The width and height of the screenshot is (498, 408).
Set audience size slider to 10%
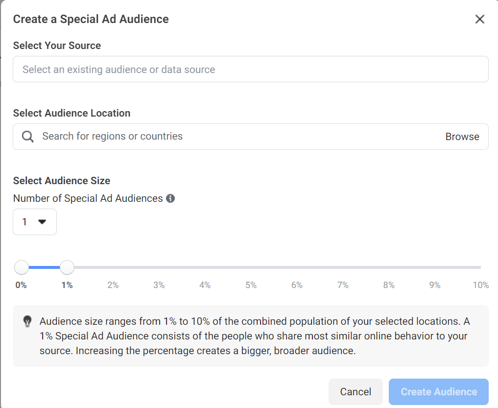pyautogui.click(x=480, y=267)
